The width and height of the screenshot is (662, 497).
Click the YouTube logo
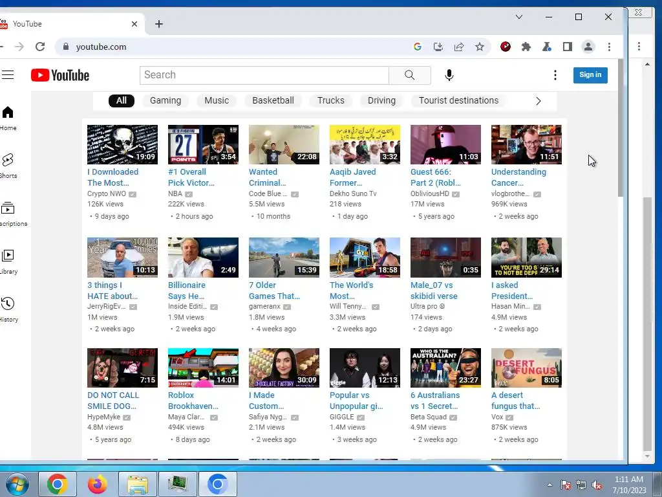click(x=60, y=75)
